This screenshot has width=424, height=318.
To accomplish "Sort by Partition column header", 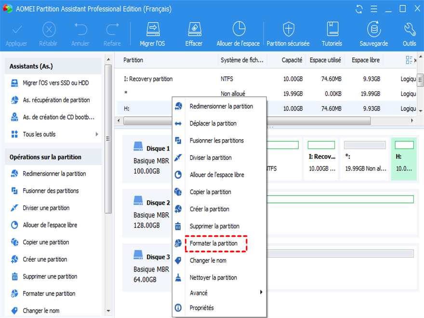I will click(167, 60).
